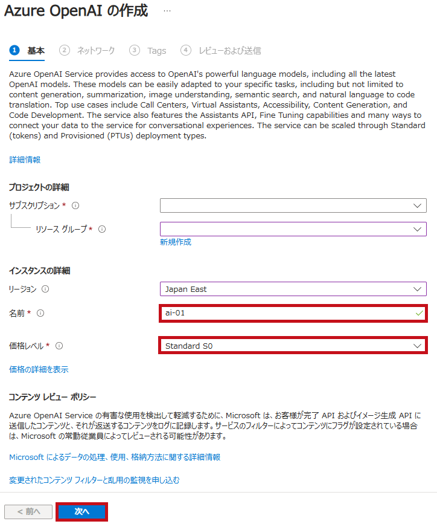This screenshot has width=437, height=524.
Task: Click the 次へ button
Action: 82,512
